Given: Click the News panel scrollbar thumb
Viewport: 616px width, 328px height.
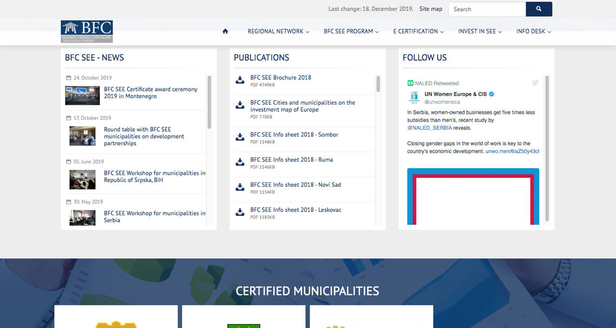Looking at the screenshot, I should coord(210,102).
